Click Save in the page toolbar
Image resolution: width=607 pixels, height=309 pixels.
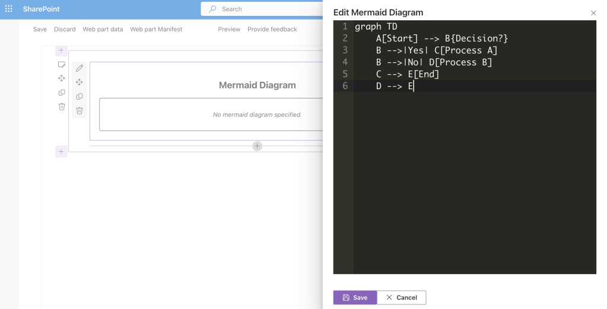coord(40,29)
